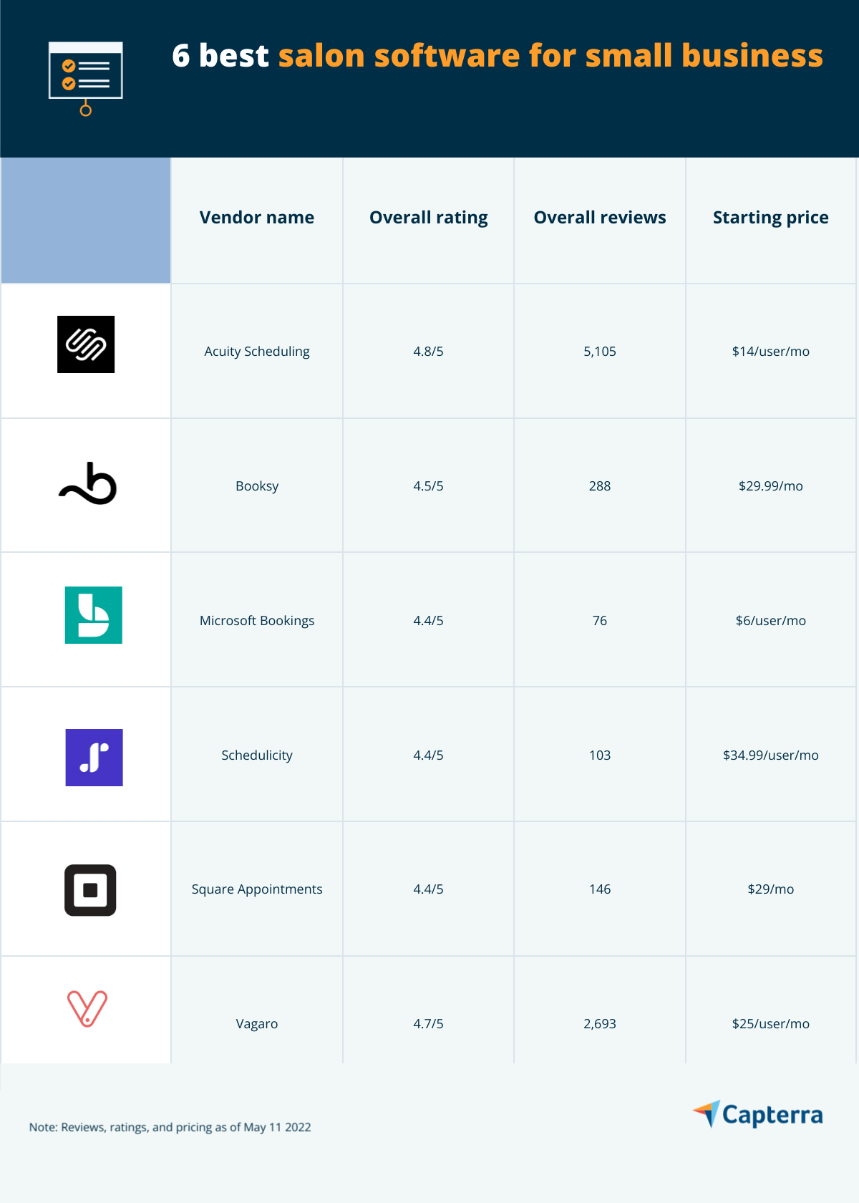Click the Acuity Scheduling vendor name
The height and width of the screenshot is (1203, 859).
257,352
